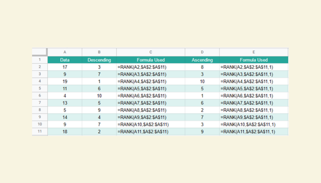Image resolution: width=321 pixels, height=183 pixels.
Task: Click the data cell containing 19
Action: pyautogui.click(x=65, y=81)
